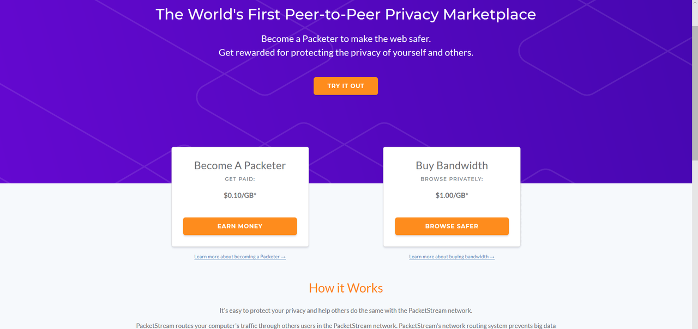698x329 pixels.
Task: Click the "It's easy to protect your privacy" paragraph
Action: coord(346,311)
